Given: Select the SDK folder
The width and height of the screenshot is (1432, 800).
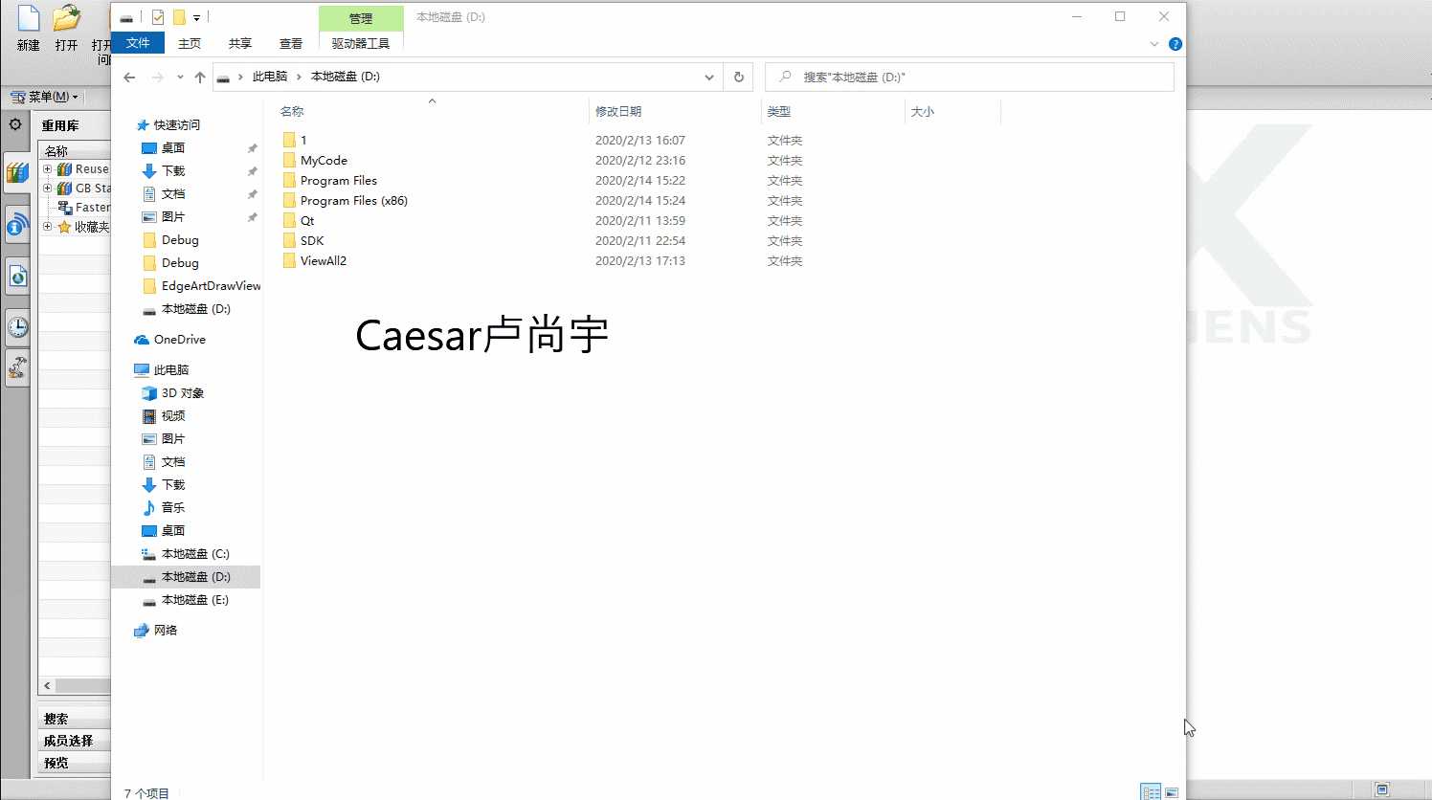Looking at the screenshot, I should click(x=303, y=241).
